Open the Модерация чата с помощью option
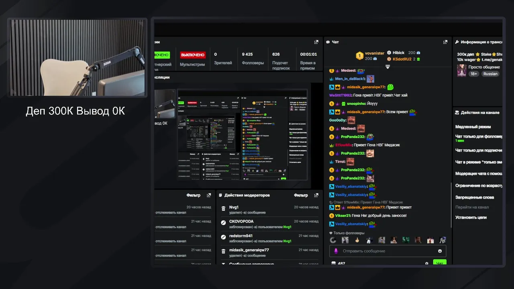Image resolution: width=514 pixels, height=289 pixels. coord(479,174)
